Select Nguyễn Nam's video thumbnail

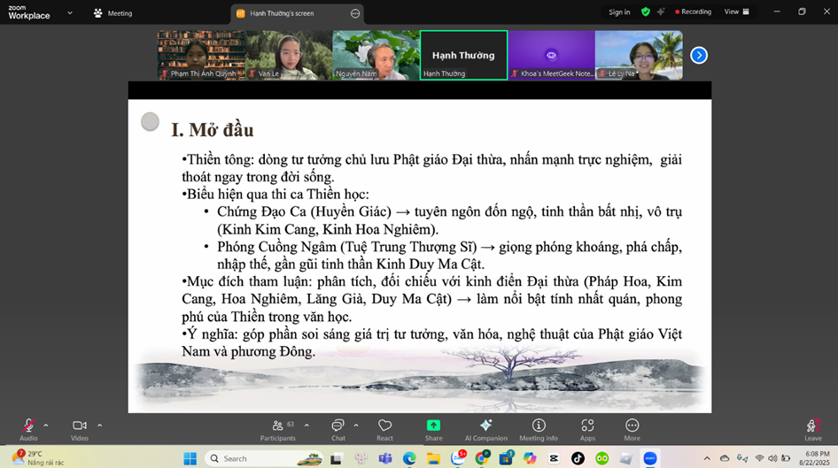[376, 55]
